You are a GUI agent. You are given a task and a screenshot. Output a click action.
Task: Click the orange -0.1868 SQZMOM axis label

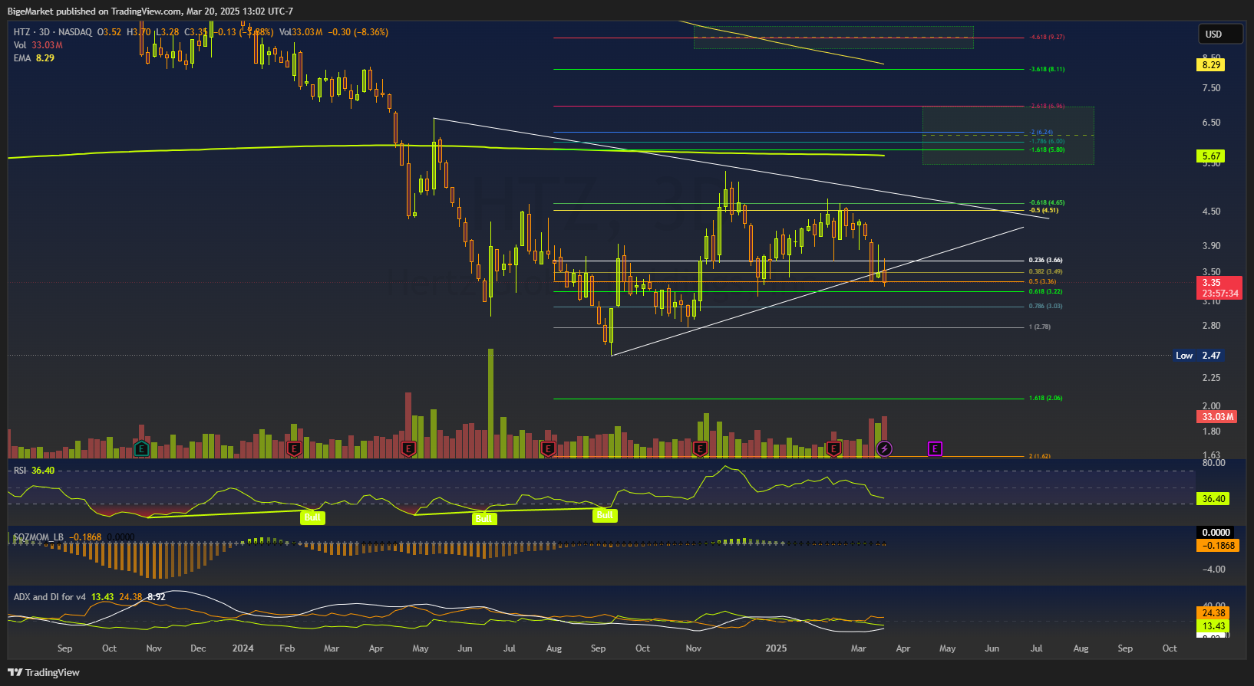[x=1218, y=546]
